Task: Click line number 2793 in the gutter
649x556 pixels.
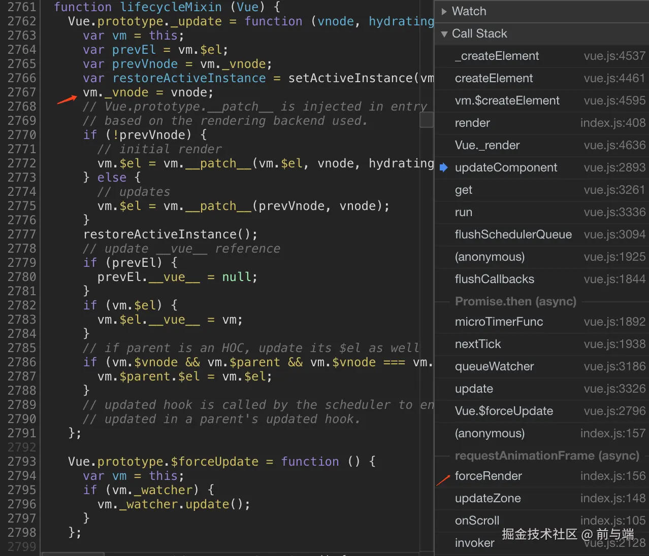Action: 22,462
